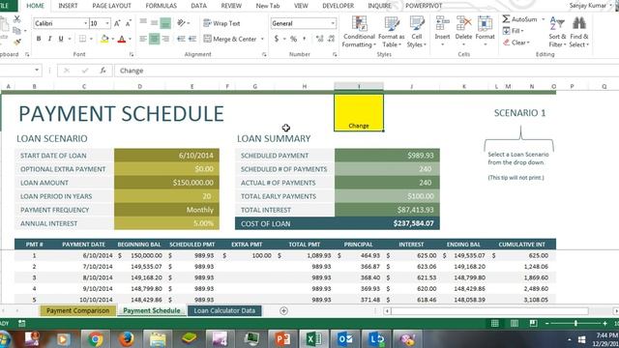Open the Fill dropdown
619x348 pixels.
[x=513, y=31]
